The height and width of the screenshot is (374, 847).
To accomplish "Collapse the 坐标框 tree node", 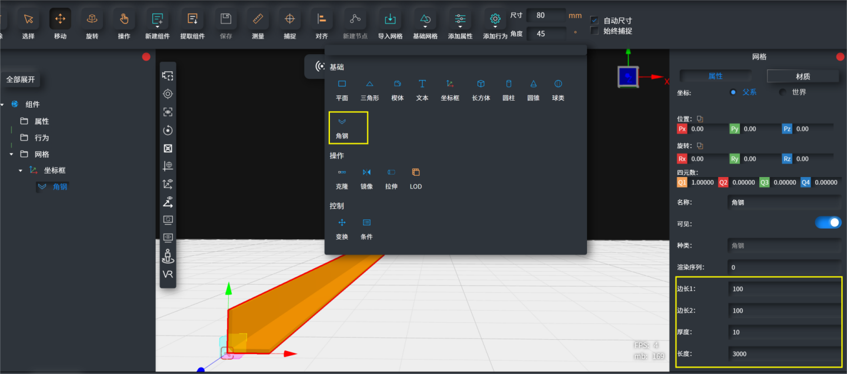I will pyautogui.click(x=21, y=171).
